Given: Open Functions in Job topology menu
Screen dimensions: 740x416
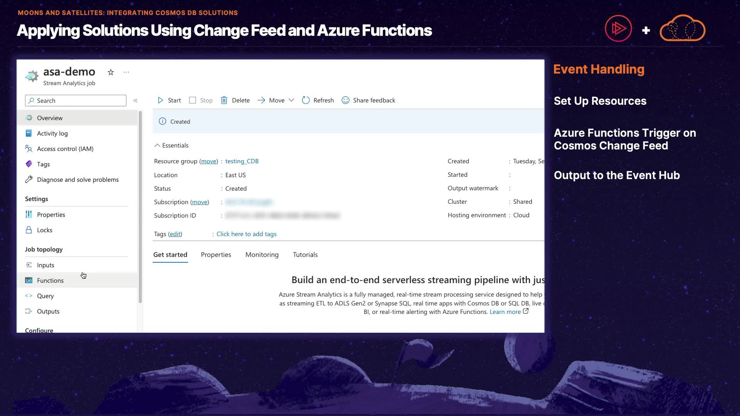Looking at the screenshot, I should [50, 280].
